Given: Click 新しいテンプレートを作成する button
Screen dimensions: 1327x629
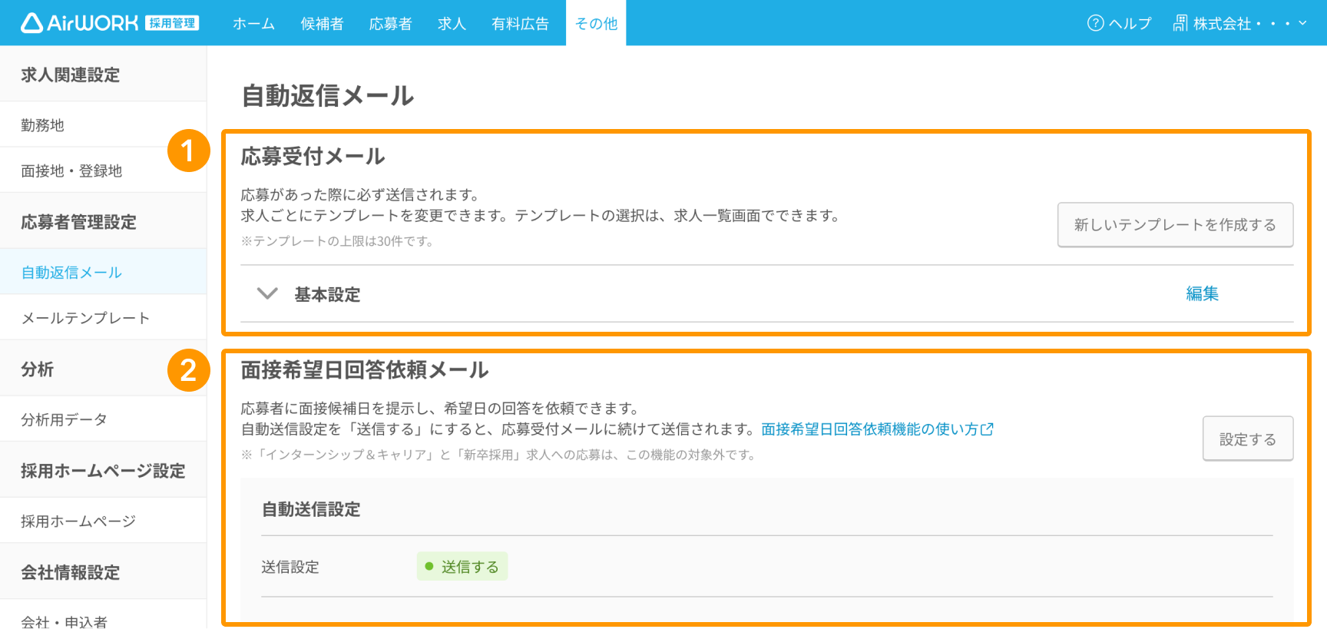Looking at the screenshot, I should tap(1175, 224).
